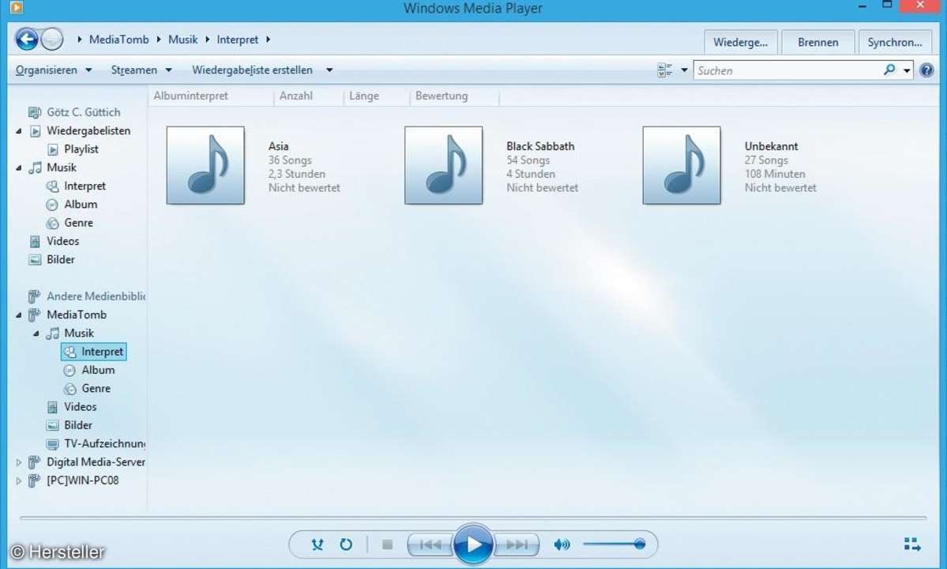Viewport: 947px width, 569px height.
Task: Collapse the MediaTomb server node
Action: [19, 315]
